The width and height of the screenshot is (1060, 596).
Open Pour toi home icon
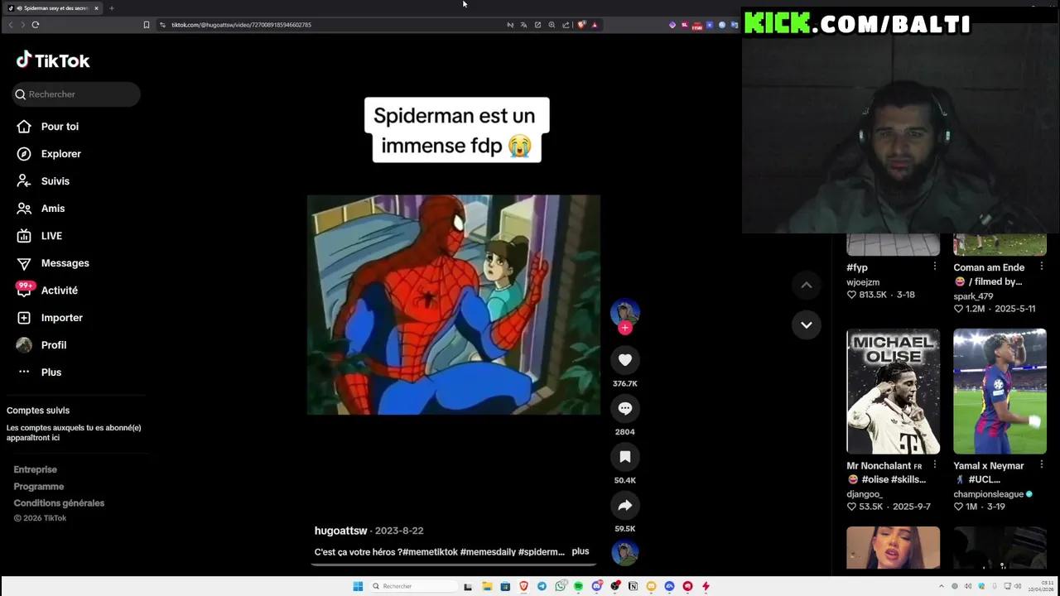(x=24, y=127)
